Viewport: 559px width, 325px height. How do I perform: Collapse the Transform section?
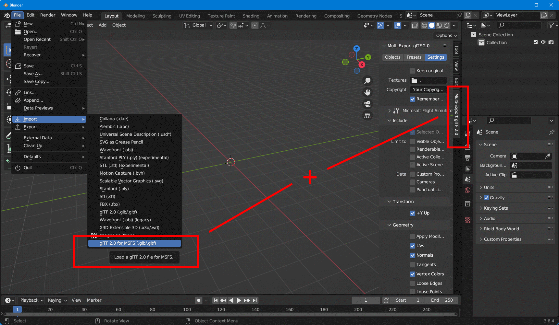[x=403, y=202]
